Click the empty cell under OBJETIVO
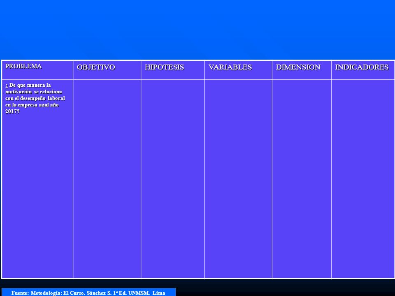Screen dimensions: 395x296 pyautogui.click(x=107, y=179)
